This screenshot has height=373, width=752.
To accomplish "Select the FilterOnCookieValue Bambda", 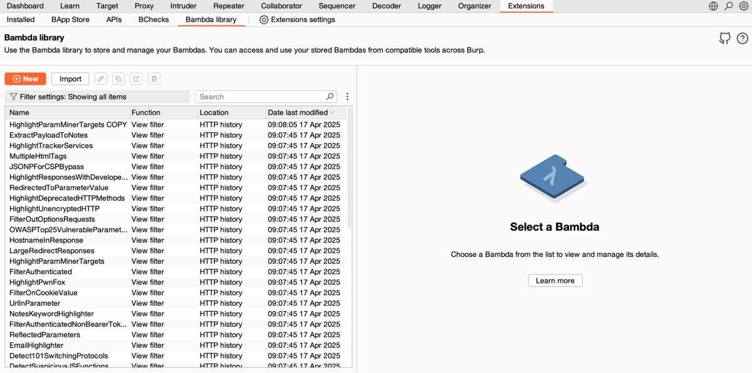I will (175, 293).
